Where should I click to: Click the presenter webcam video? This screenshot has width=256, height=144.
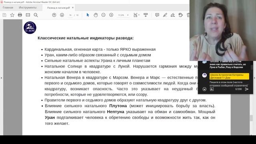click(223, 30)
